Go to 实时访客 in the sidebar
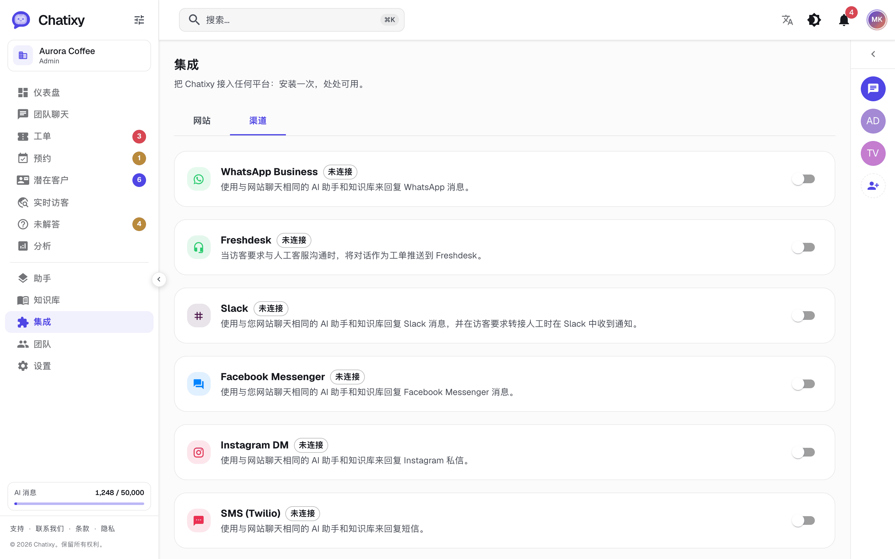 pos(79,202)
